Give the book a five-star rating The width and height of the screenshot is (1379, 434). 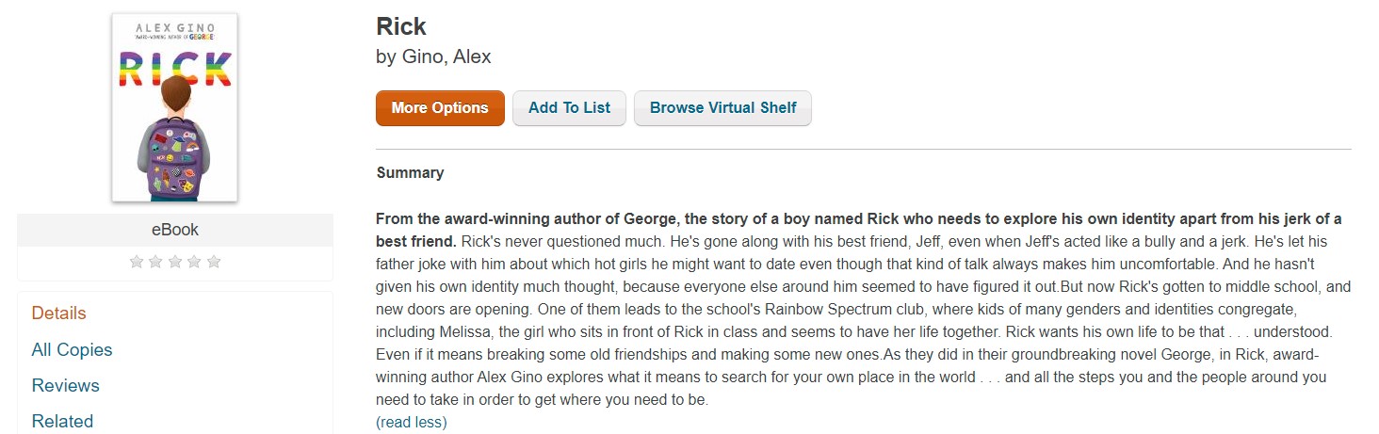click(214, 262)
